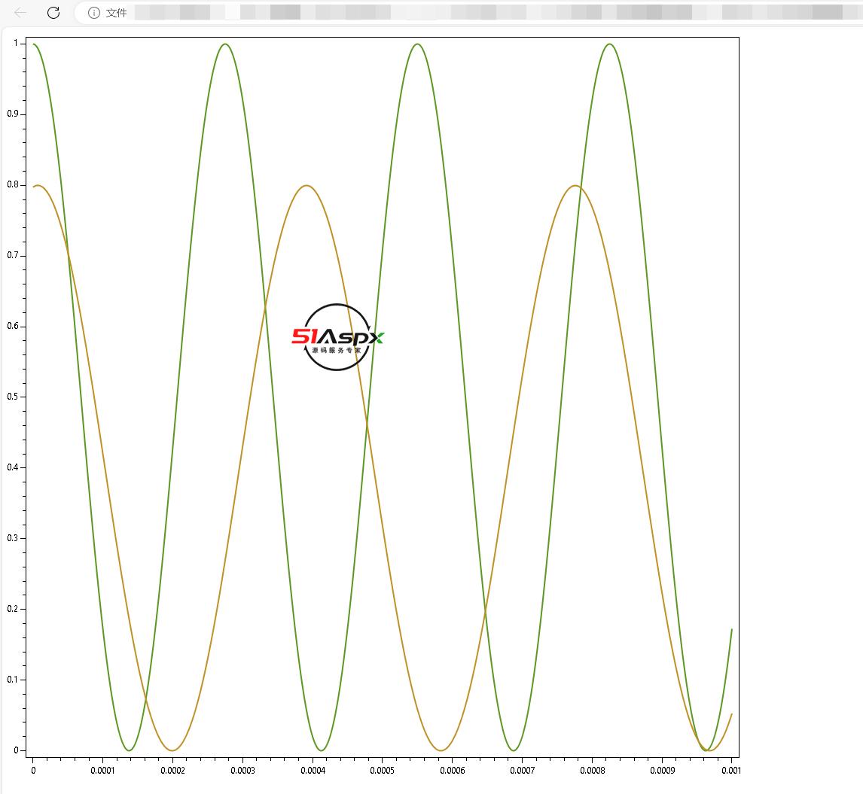Click x-axis label 0.001
The image size is (863, 794).
(x=731, y=771)
